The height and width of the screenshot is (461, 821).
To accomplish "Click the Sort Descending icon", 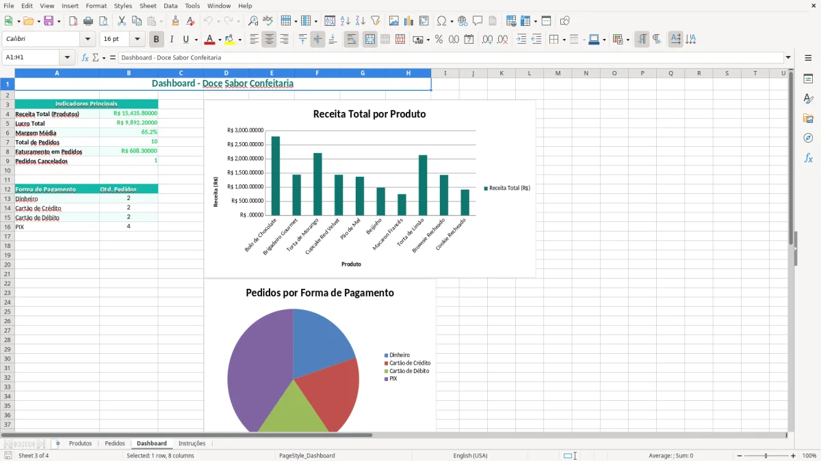I will coord(361,21).
